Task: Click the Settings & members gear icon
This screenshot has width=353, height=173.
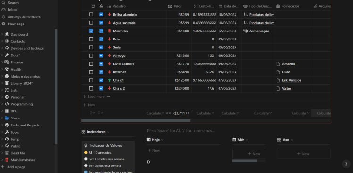Action: click(x=3, y=17)
